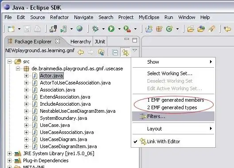Select NestableUseCaseDiagramItem.java file
Viewport: 234px width, 168px height.
tap(78, 111)
